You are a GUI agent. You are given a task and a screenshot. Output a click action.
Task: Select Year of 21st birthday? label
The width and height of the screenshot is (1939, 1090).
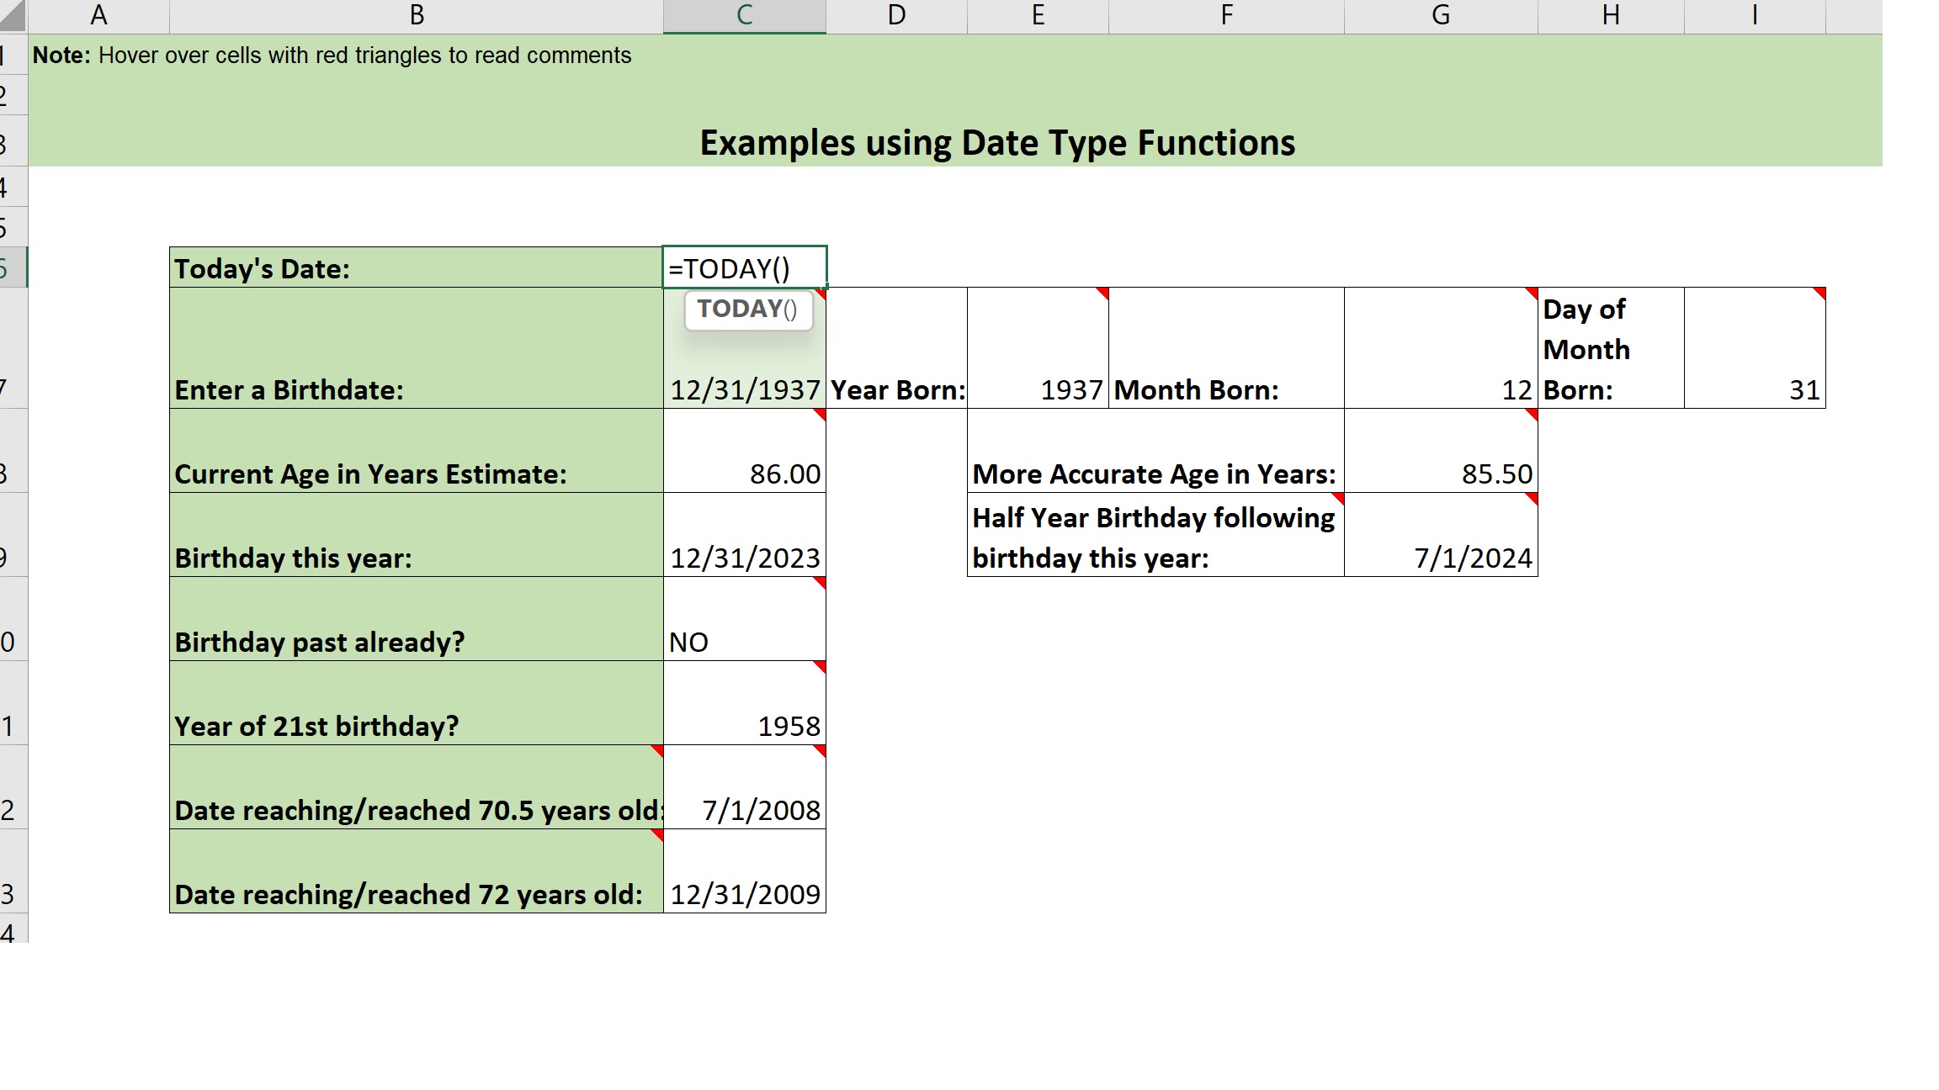pyautogui.click(x=416, y=703)
